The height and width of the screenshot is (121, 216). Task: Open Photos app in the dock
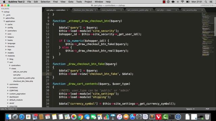click(74, 117)
